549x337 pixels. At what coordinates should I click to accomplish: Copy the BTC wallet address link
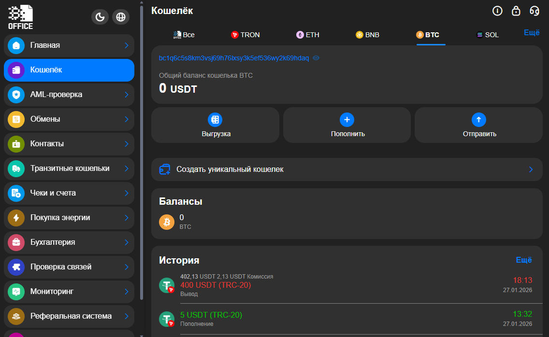click(233, 58)
